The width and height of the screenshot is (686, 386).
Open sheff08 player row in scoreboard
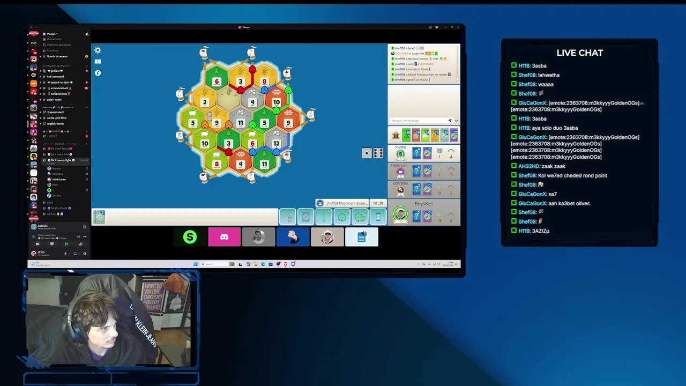click(x=423, y=153)
